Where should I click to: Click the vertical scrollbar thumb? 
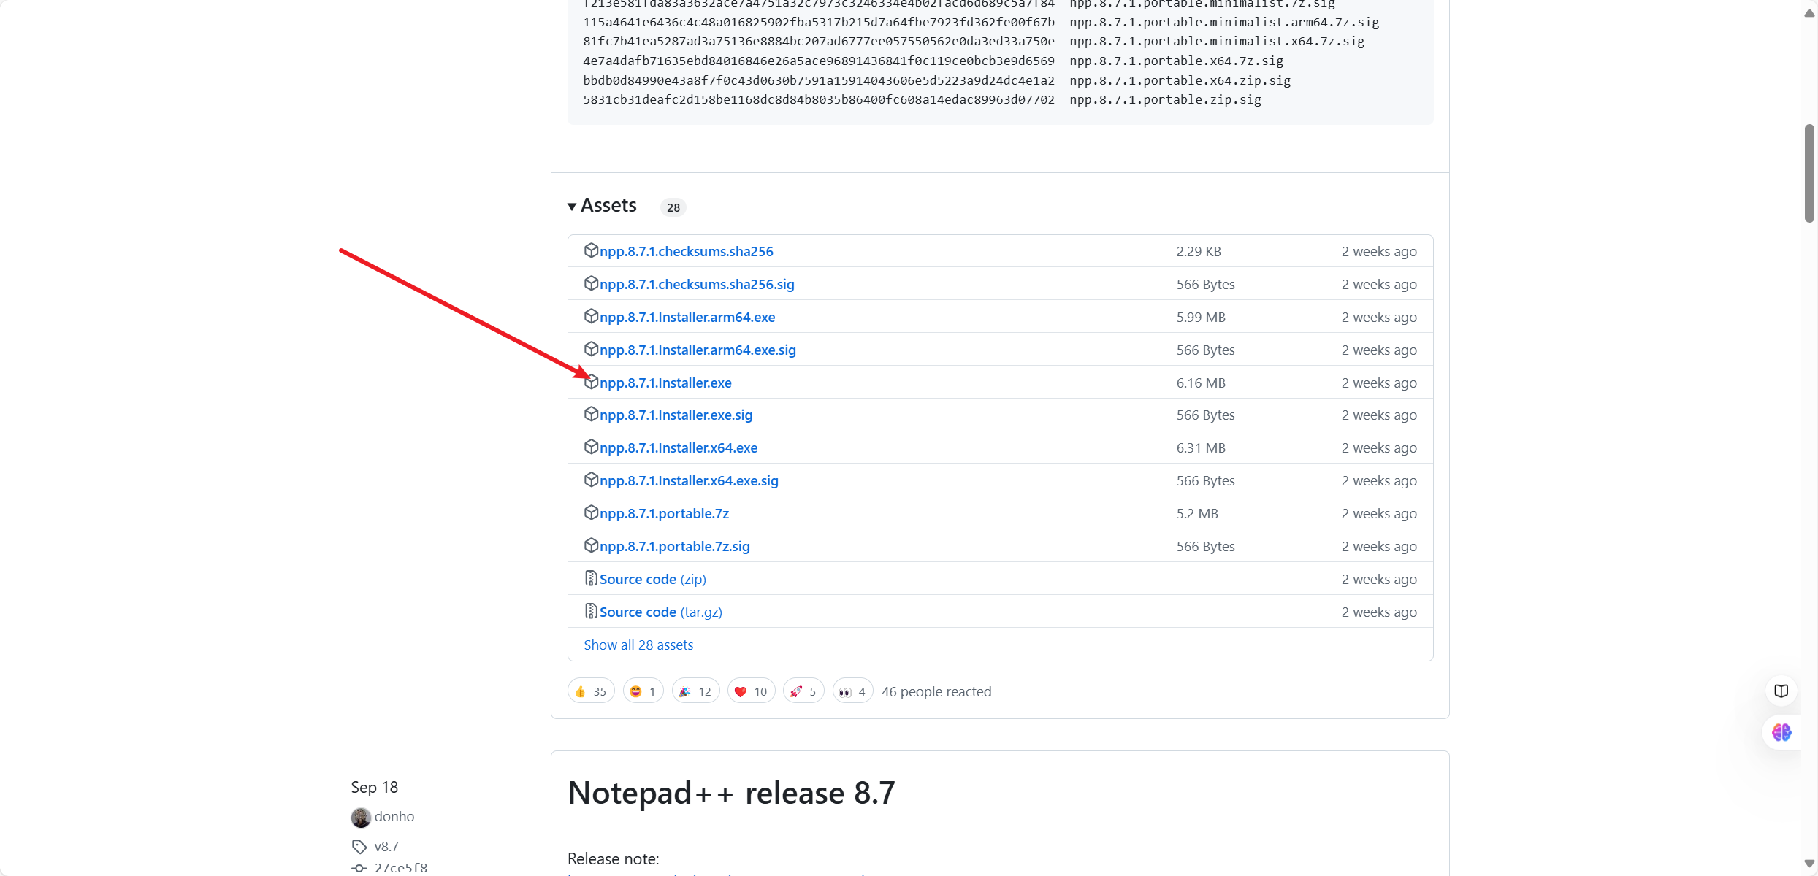tap(1809, 172)
